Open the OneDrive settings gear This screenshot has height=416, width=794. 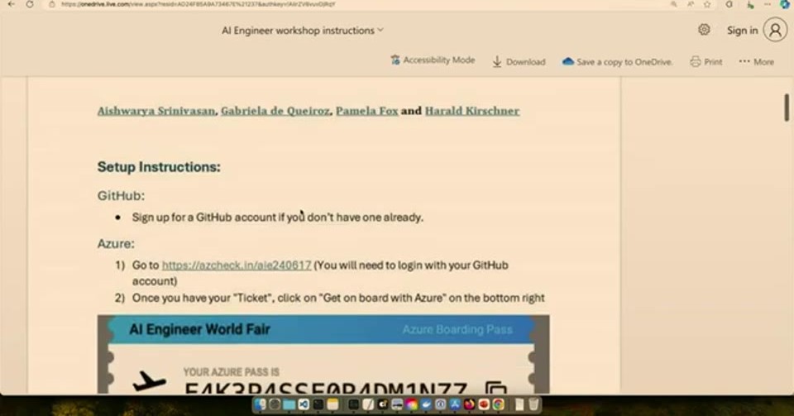(704, 30)
